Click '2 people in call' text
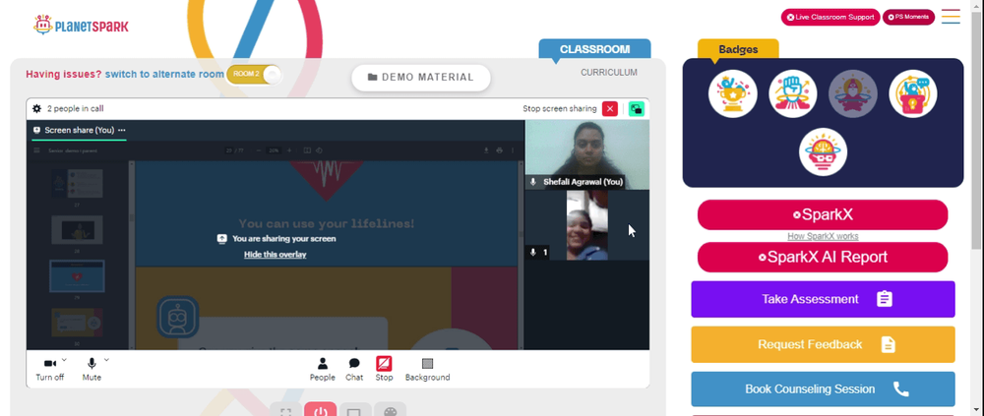This screenshot has height=416, width=984. pyautogui.click(x=76, y=108)
